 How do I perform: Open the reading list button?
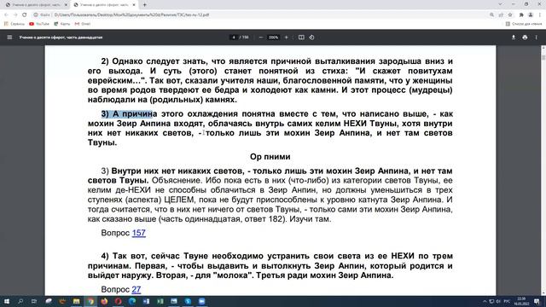coord(523,24)
